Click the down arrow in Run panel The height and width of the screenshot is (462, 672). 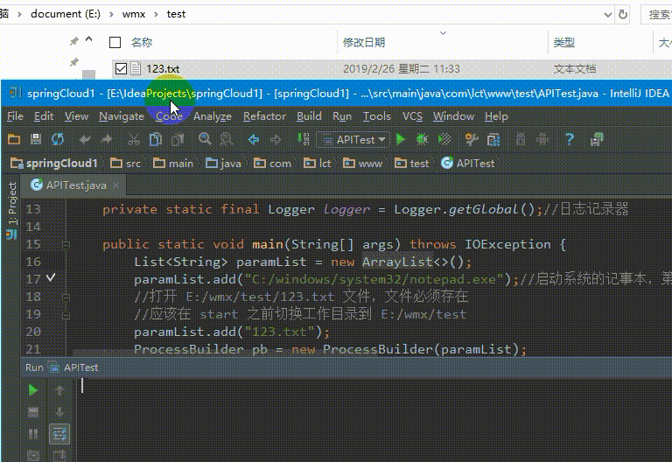59,412
